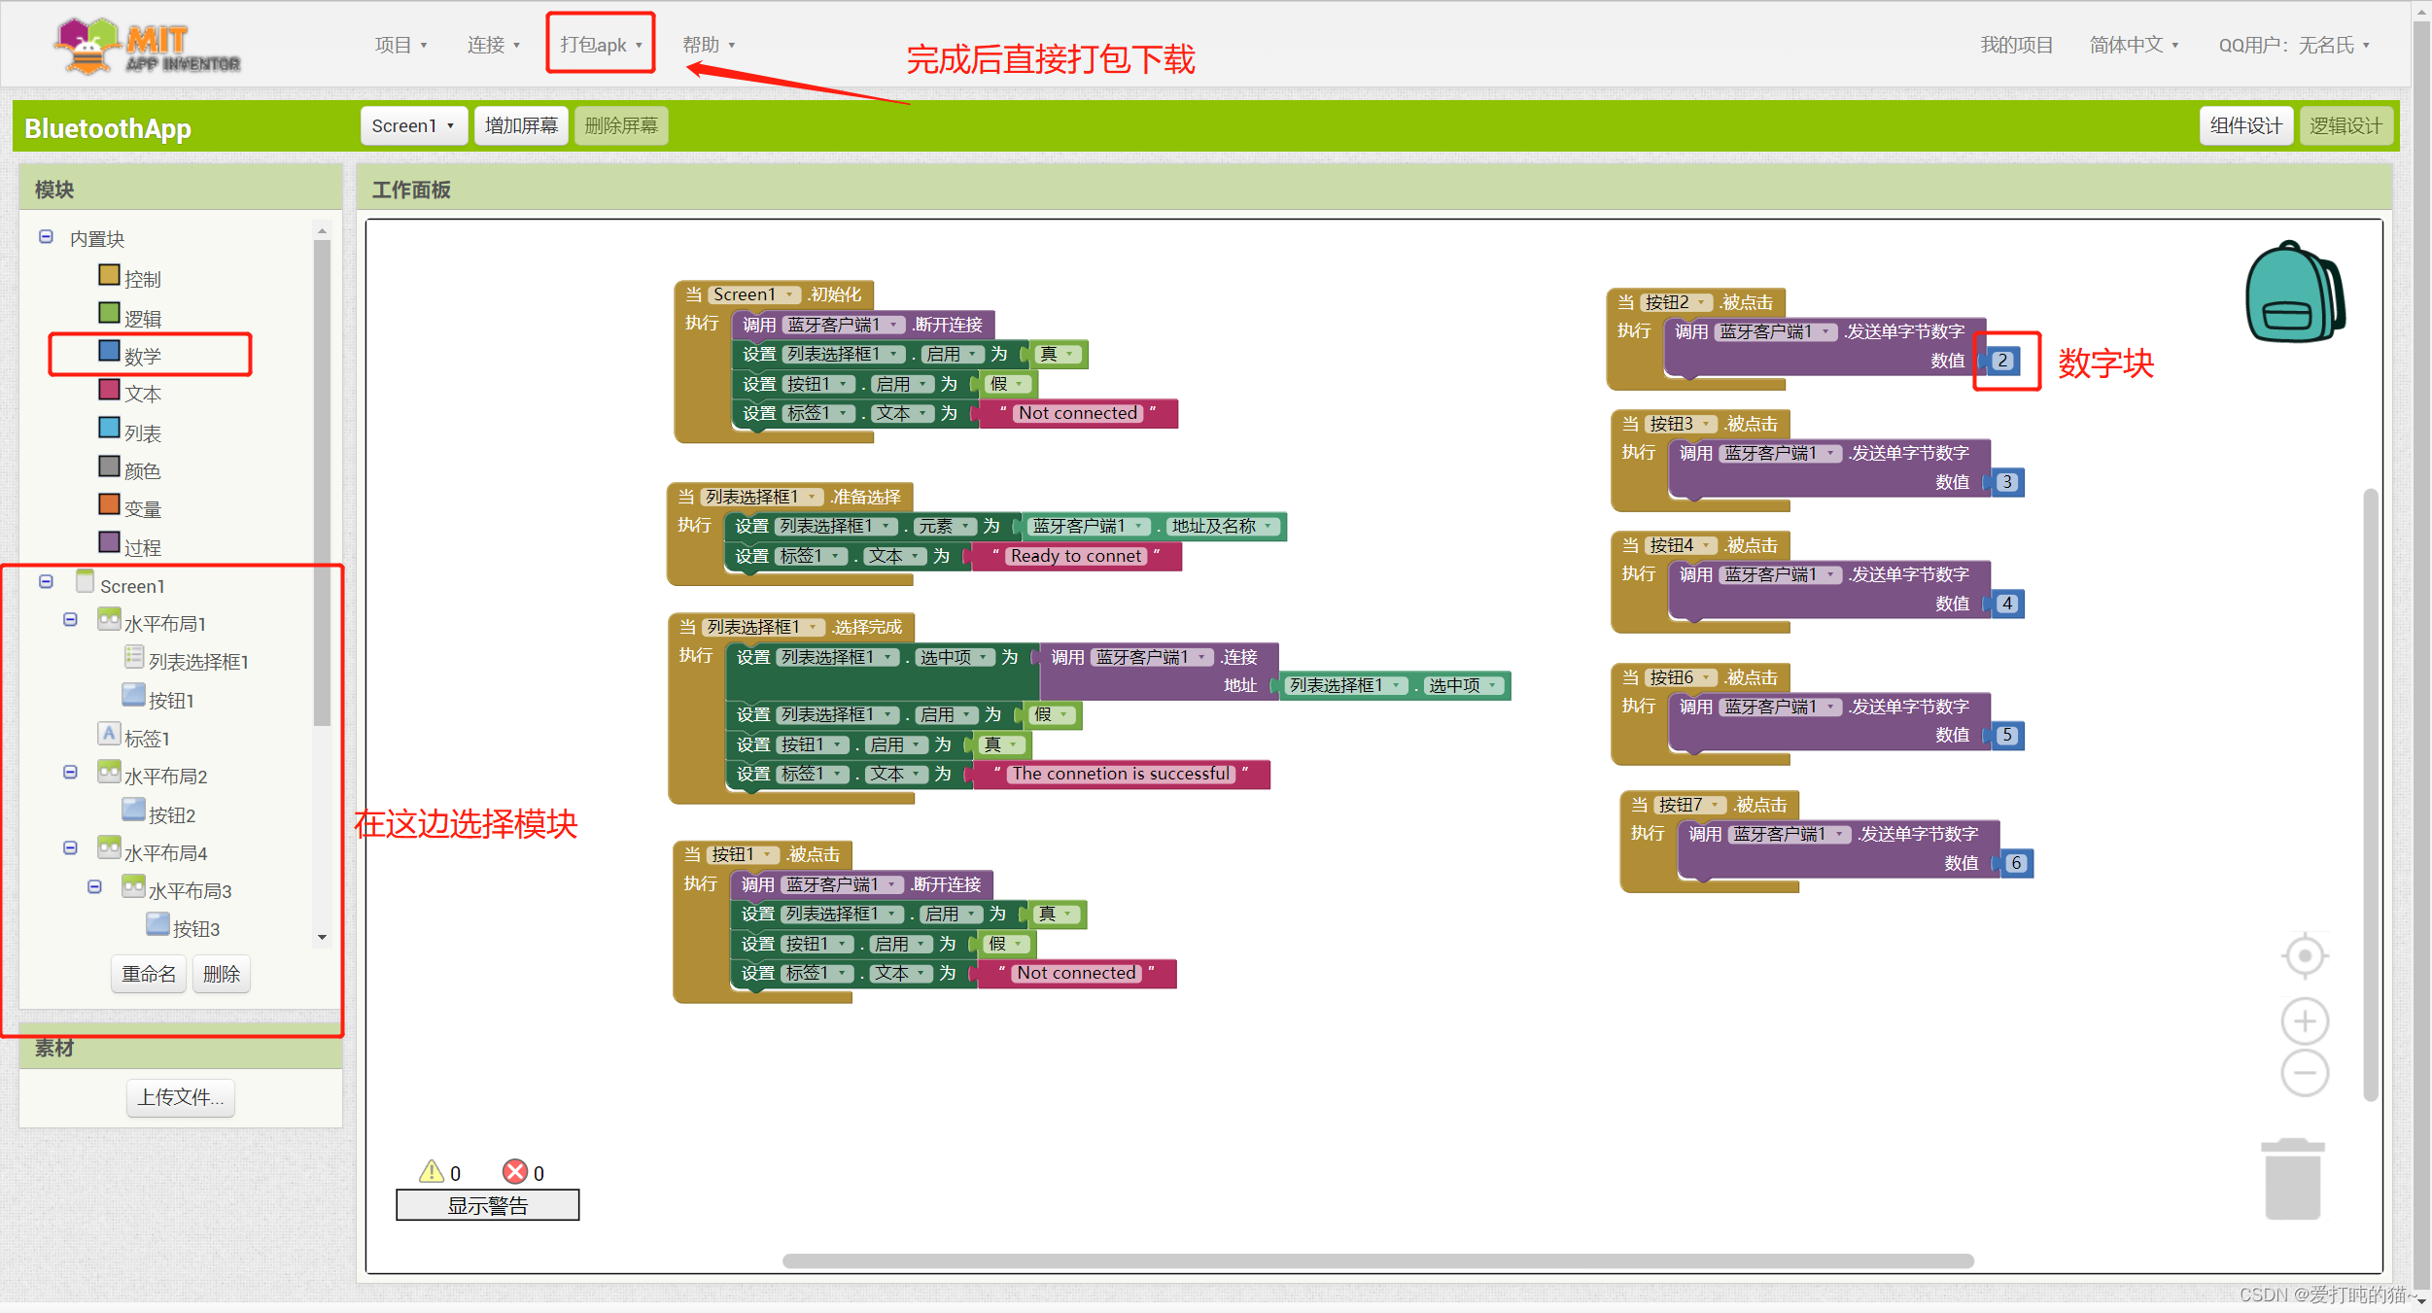The image size is (2432, 1313).
Task: Click the trash can icon
Action: 2292,1179
